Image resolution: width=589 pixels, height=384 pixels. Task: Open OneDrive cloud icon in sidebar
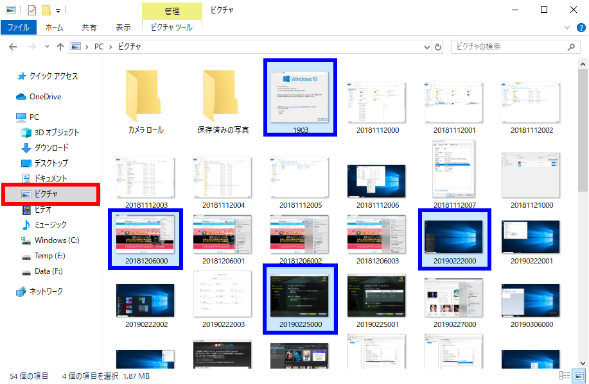click(x=21, y=97)
